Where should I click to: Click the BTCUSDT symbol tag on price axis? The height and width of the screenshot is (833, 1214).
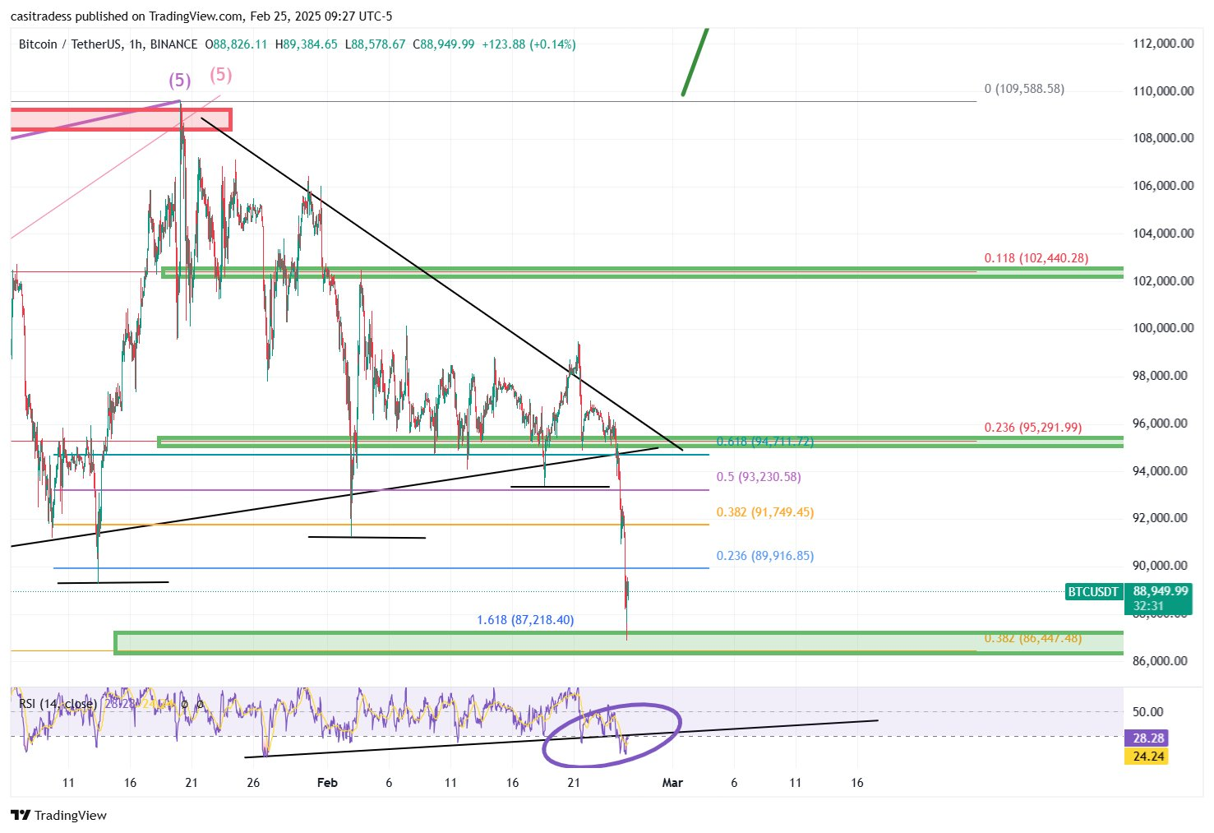(1093, 591)
